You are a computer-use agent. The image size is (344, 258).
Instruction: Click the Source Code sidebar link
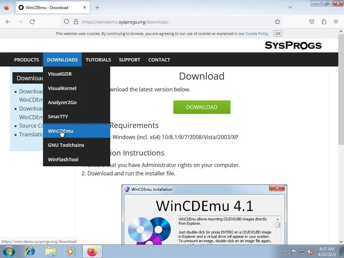pyautogui.click(x=31, y=126)
